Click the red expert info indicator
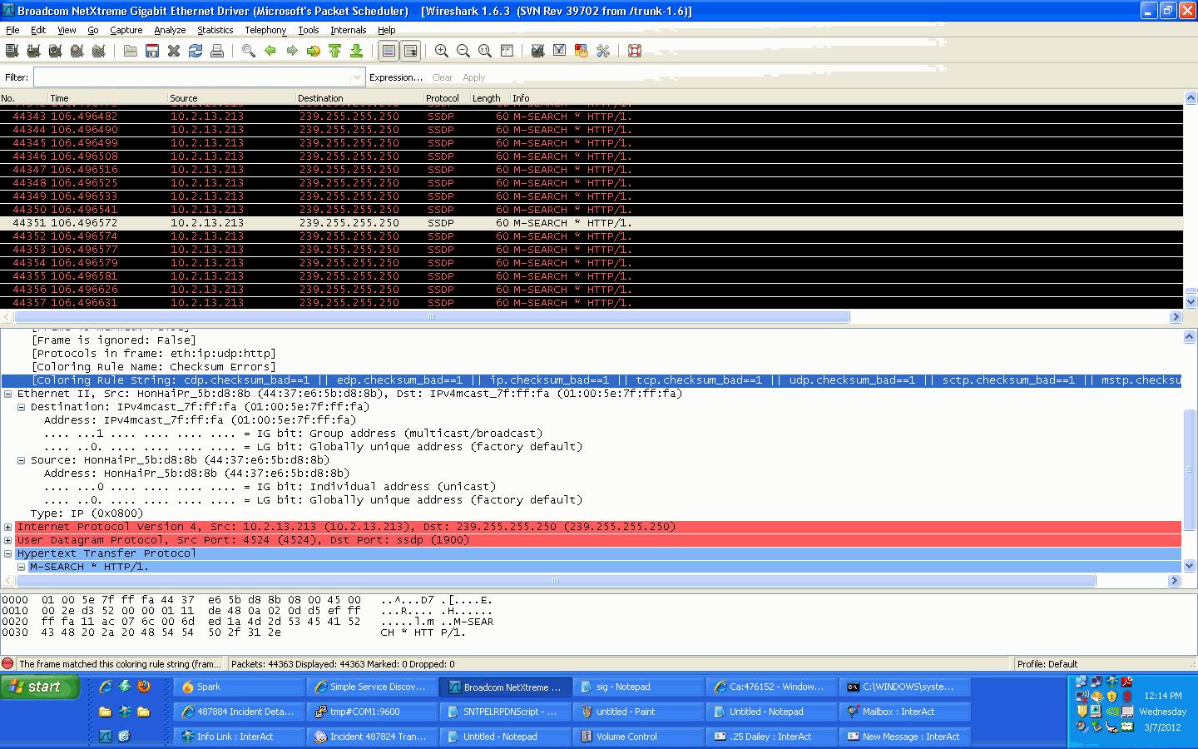Image resolution: width=1198 pixels, height=749 pixels. [7, 664]
